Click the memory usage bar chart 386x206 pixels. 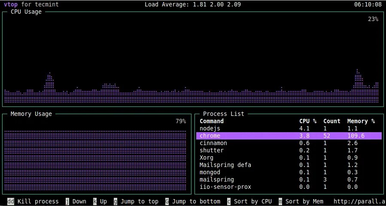pyautogui.click(x=95, y=161)
